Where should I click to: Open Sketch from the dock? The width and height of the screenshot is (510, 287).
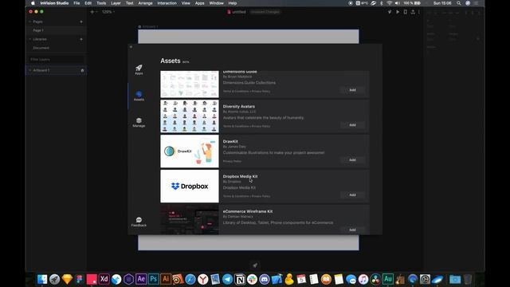point(67,279)
